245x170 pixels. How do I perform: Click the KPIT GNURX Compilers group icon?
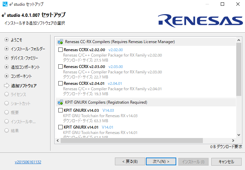[x=60, y=102]
